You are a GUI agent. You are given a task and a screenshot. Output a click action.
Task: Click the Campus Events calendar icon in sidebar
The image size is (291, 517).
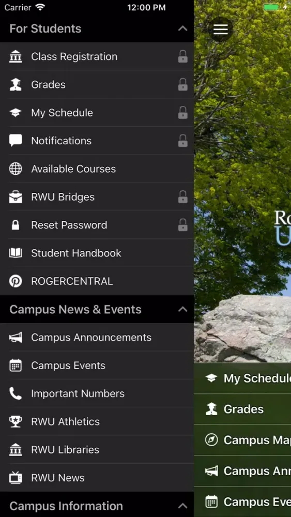16,366
